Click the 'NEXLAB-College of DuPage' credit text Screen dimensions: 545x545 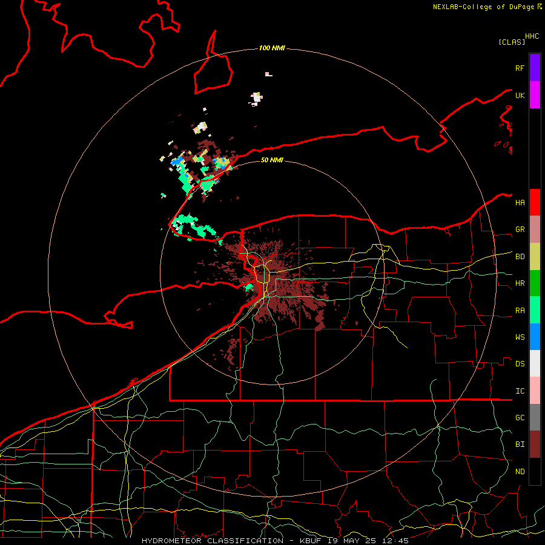point(483,7)
